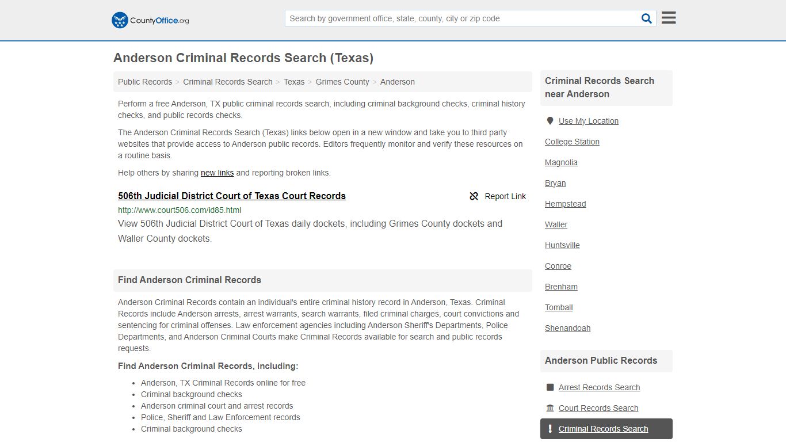Viewport: 786px width, 442px height.
Task: Open Criminal Records Search breadcrumb
Action: pyautogui.click(x=228, y=82)
